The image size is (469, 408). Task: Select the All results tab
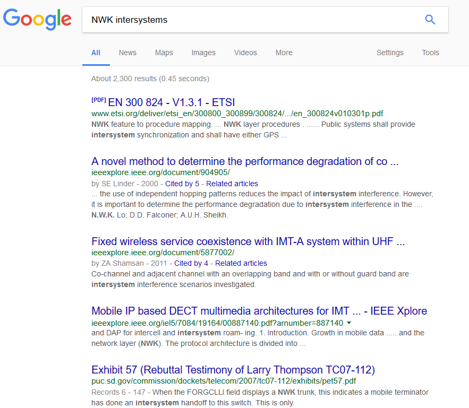tap(96, 53)
